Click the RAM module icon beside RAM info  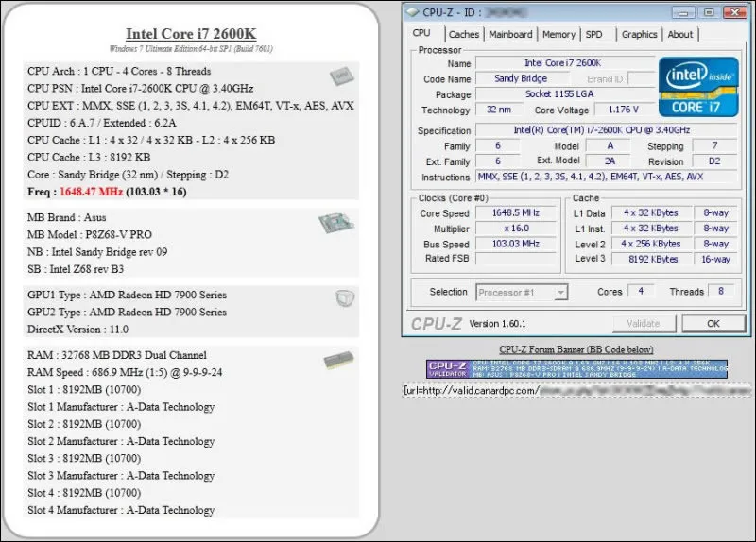[x=336, y=361]
